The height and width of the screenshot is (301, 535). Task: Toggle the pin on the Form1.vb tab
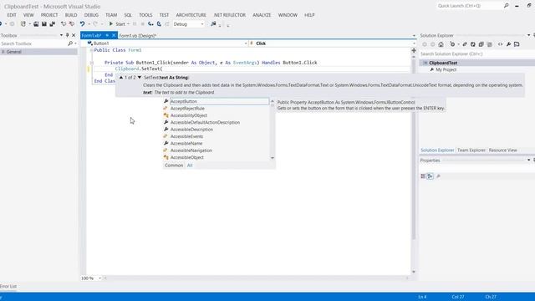click(107, 35)
